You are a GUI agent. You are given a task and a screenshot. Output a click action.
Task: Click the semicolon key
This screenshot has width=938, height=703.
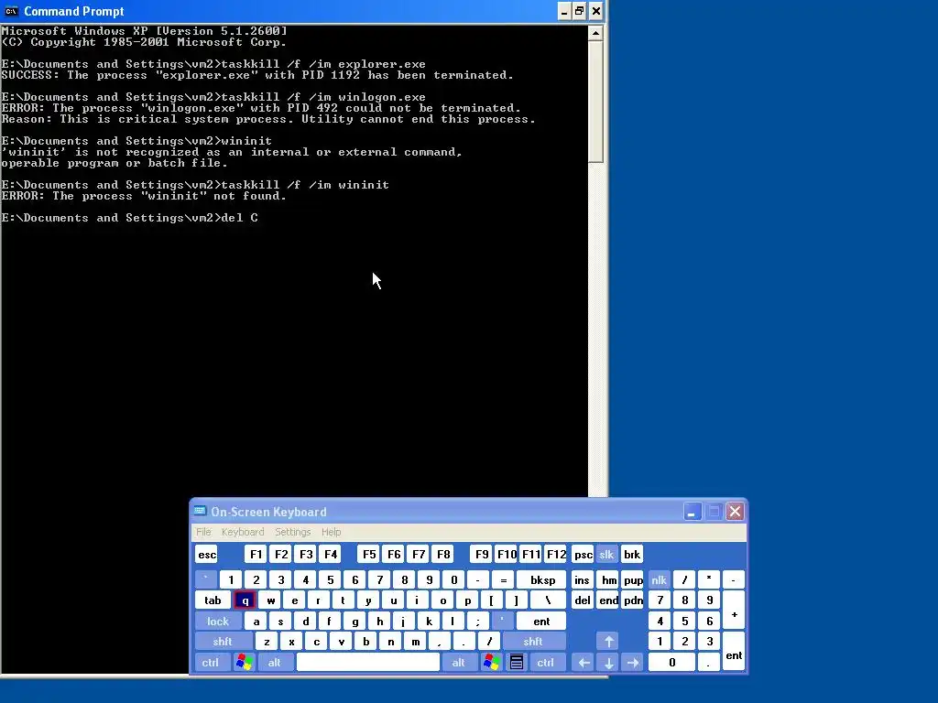[477, 622]
